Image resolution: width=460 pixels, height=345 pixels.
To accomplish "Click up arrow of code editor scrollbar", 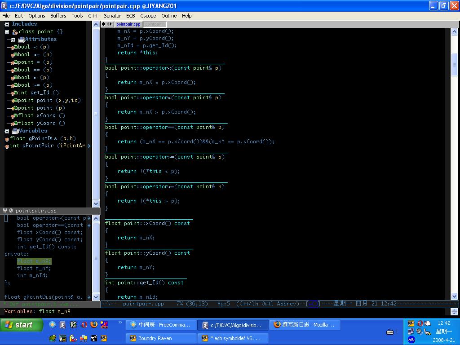I will point(454,31).
